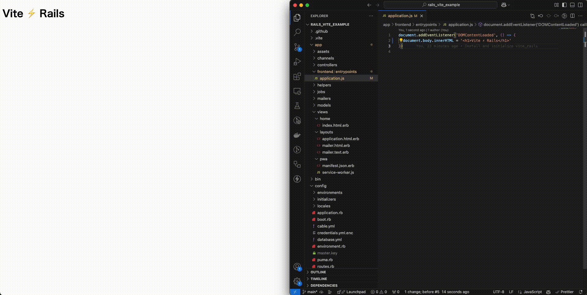Click the rails_vite_example command center search

point(440,5)
